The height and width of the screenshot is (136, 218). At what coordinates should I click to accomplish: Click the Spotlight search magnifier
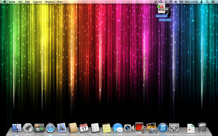pos(207,2)
